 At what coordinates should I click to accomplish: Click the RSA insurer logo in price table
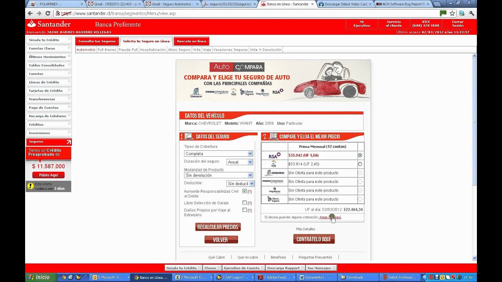pyautogui.click(x=275, y=155)
